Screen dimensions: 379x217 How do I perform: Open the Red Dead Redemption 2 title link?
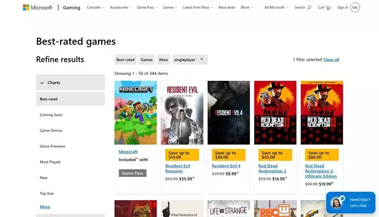click(272, 169)
